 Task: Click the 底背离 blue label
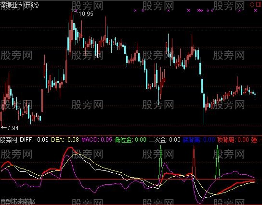(x=192, y=140)
